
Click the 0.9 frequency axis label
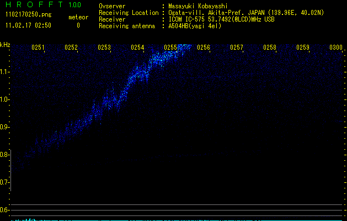pos(4,127)
